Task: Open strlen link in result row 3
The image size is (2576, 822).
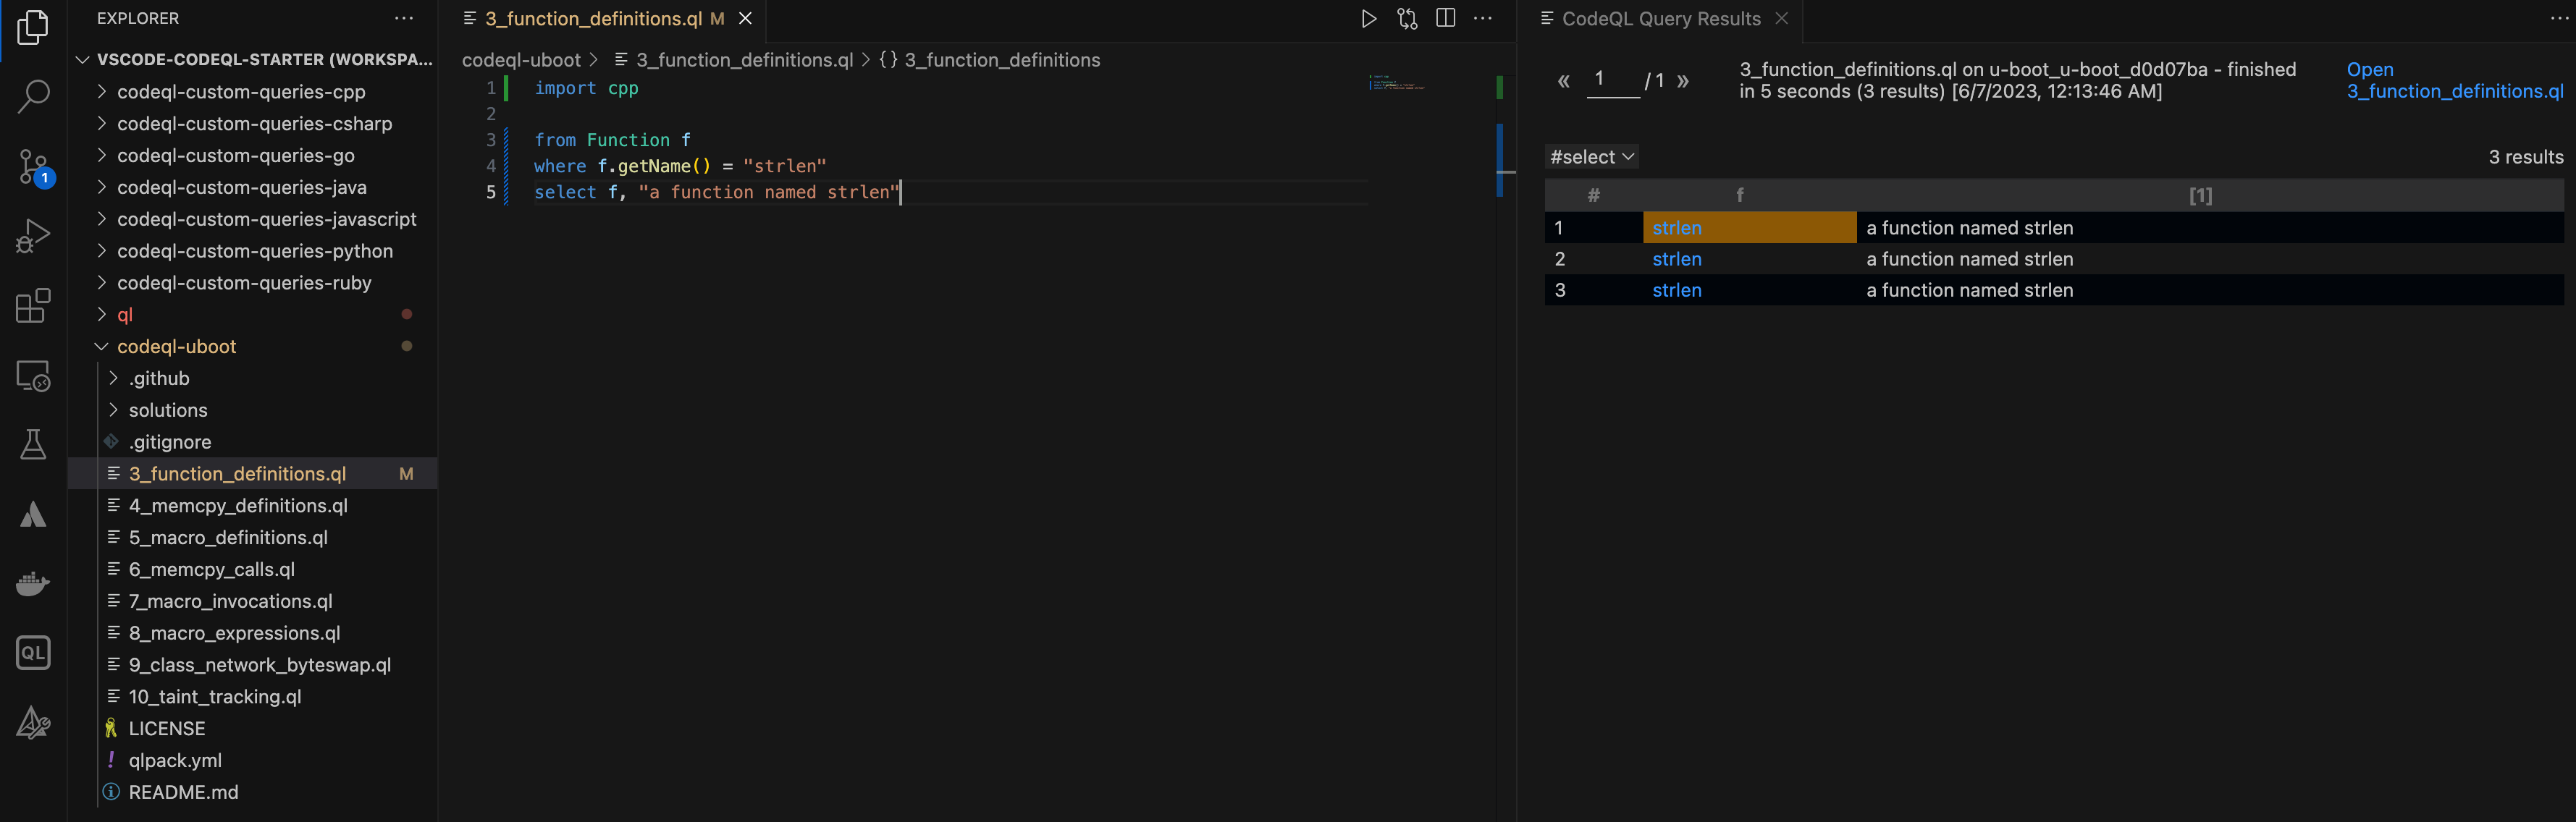Action: pos(1677,290)
